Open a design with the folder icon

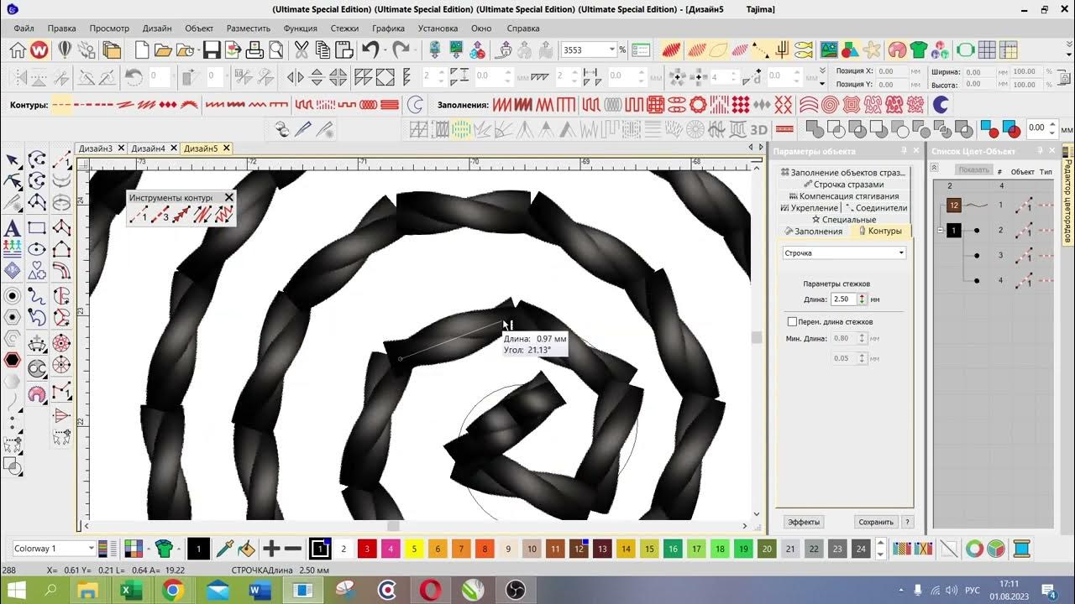[163, 50]
